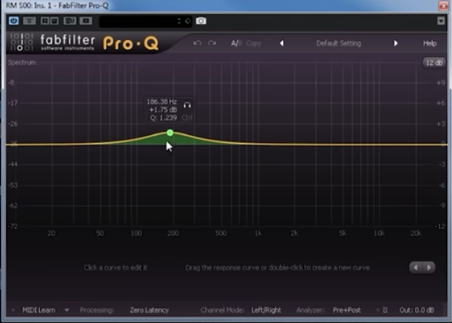The width and height of the screenshot is (452, 323).
Task: Close the FabFilter Pro-Q window
Action: (443, 6)
